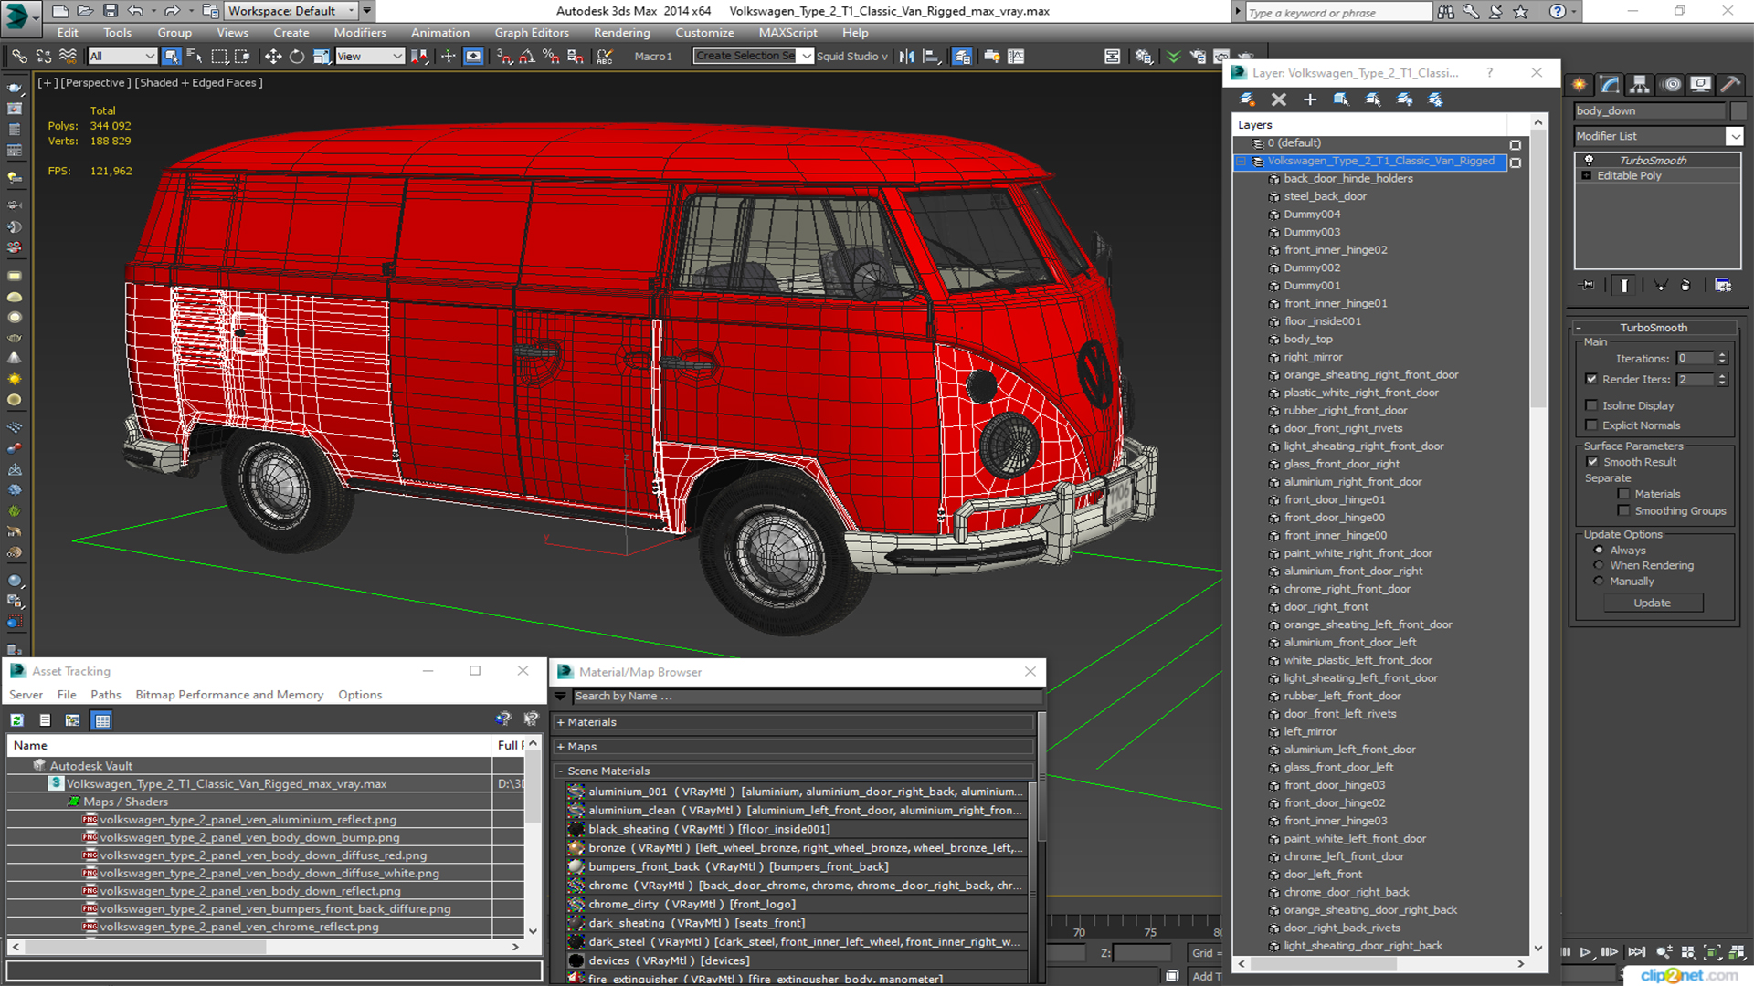Check Separate by Smoothing Groups
Image resolution: width=1754 pixels, height=986 pixels.
pyautogui.click(x=1623, y=511)
